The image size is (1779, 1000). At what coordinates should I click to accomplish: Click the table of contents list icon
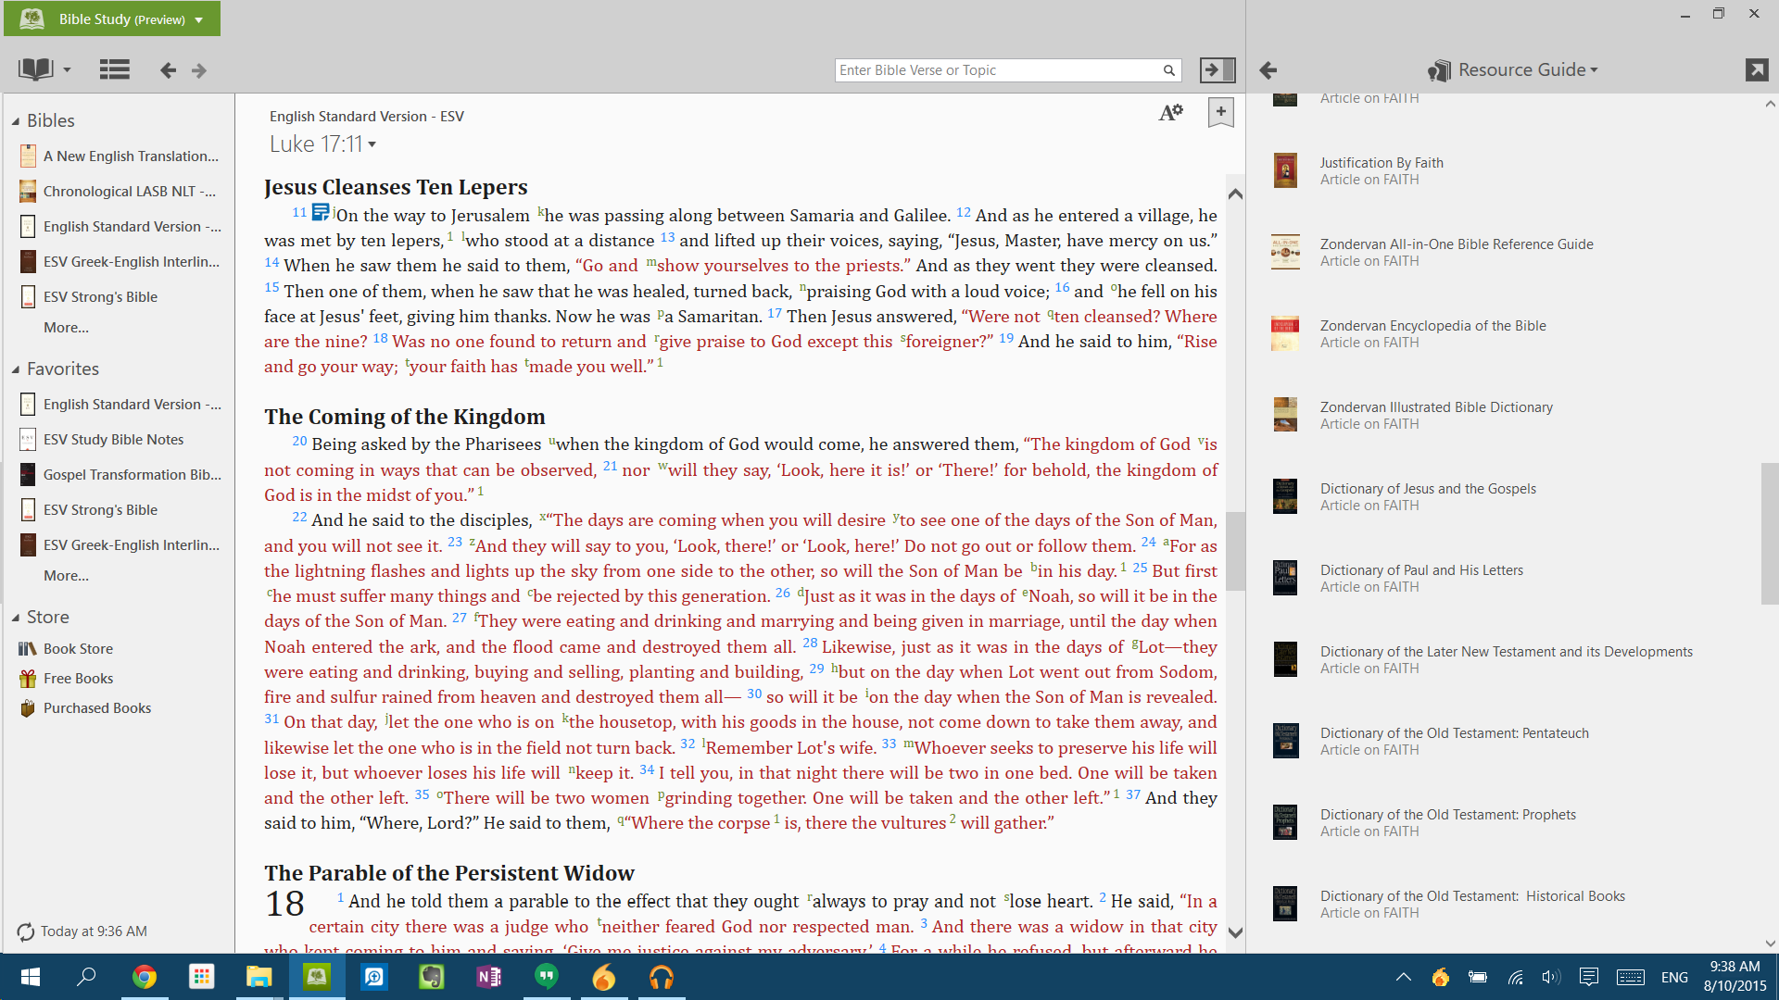[x=115, y=69]
